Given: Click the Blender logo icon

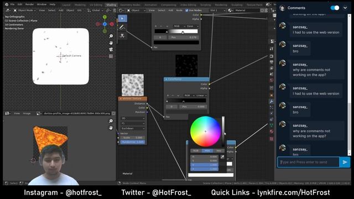Looking at the screenshot, I should point(6,4).
